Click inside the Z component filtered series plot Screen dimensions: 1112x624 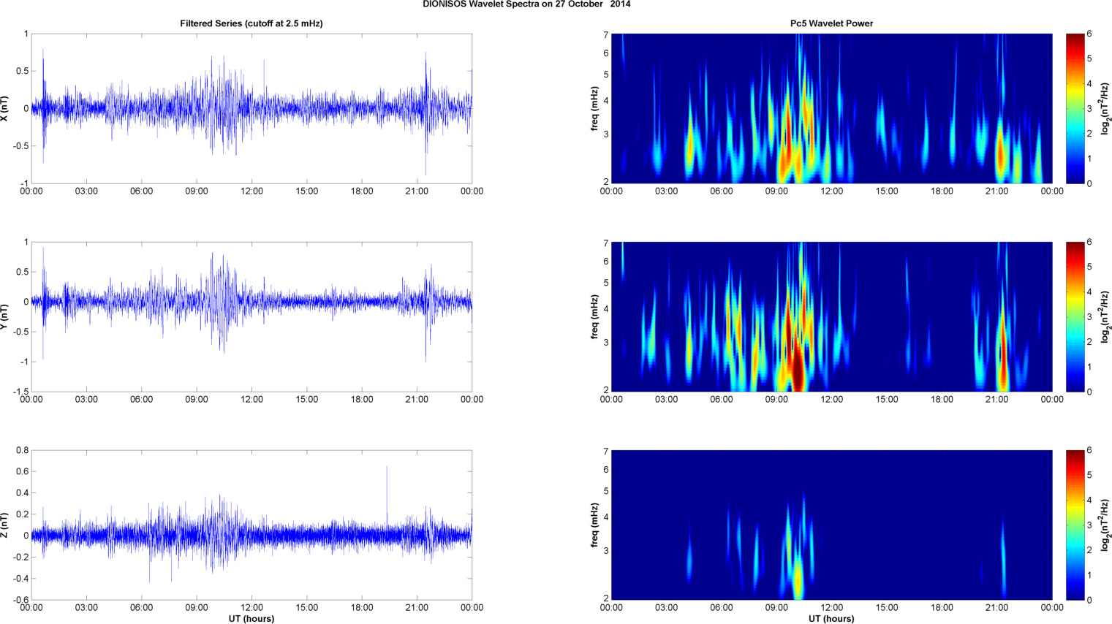point(251,525)
